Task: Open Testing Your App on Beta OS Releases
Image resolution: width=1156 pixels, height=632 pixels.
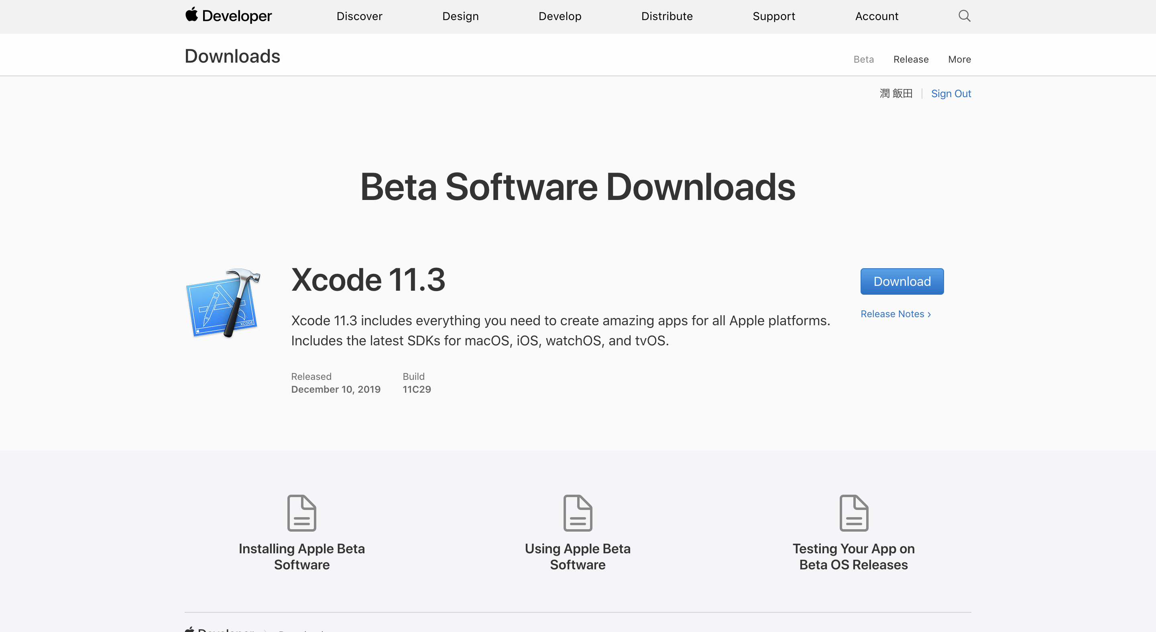Action: [x=853, y=557]
